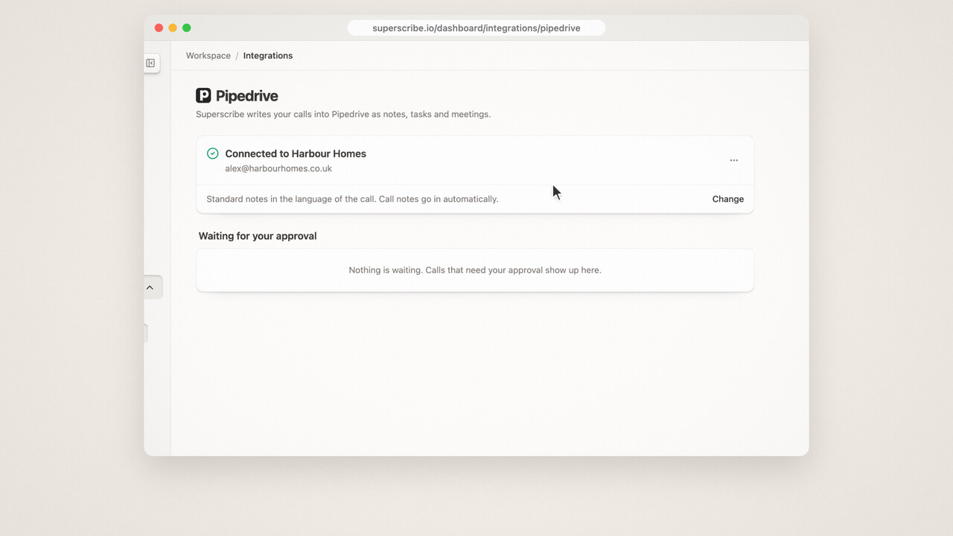This screenshot has width=953, height=536.
Task: Open the three-dot menu for Harbour Homes connection
Action: (734, 160)
